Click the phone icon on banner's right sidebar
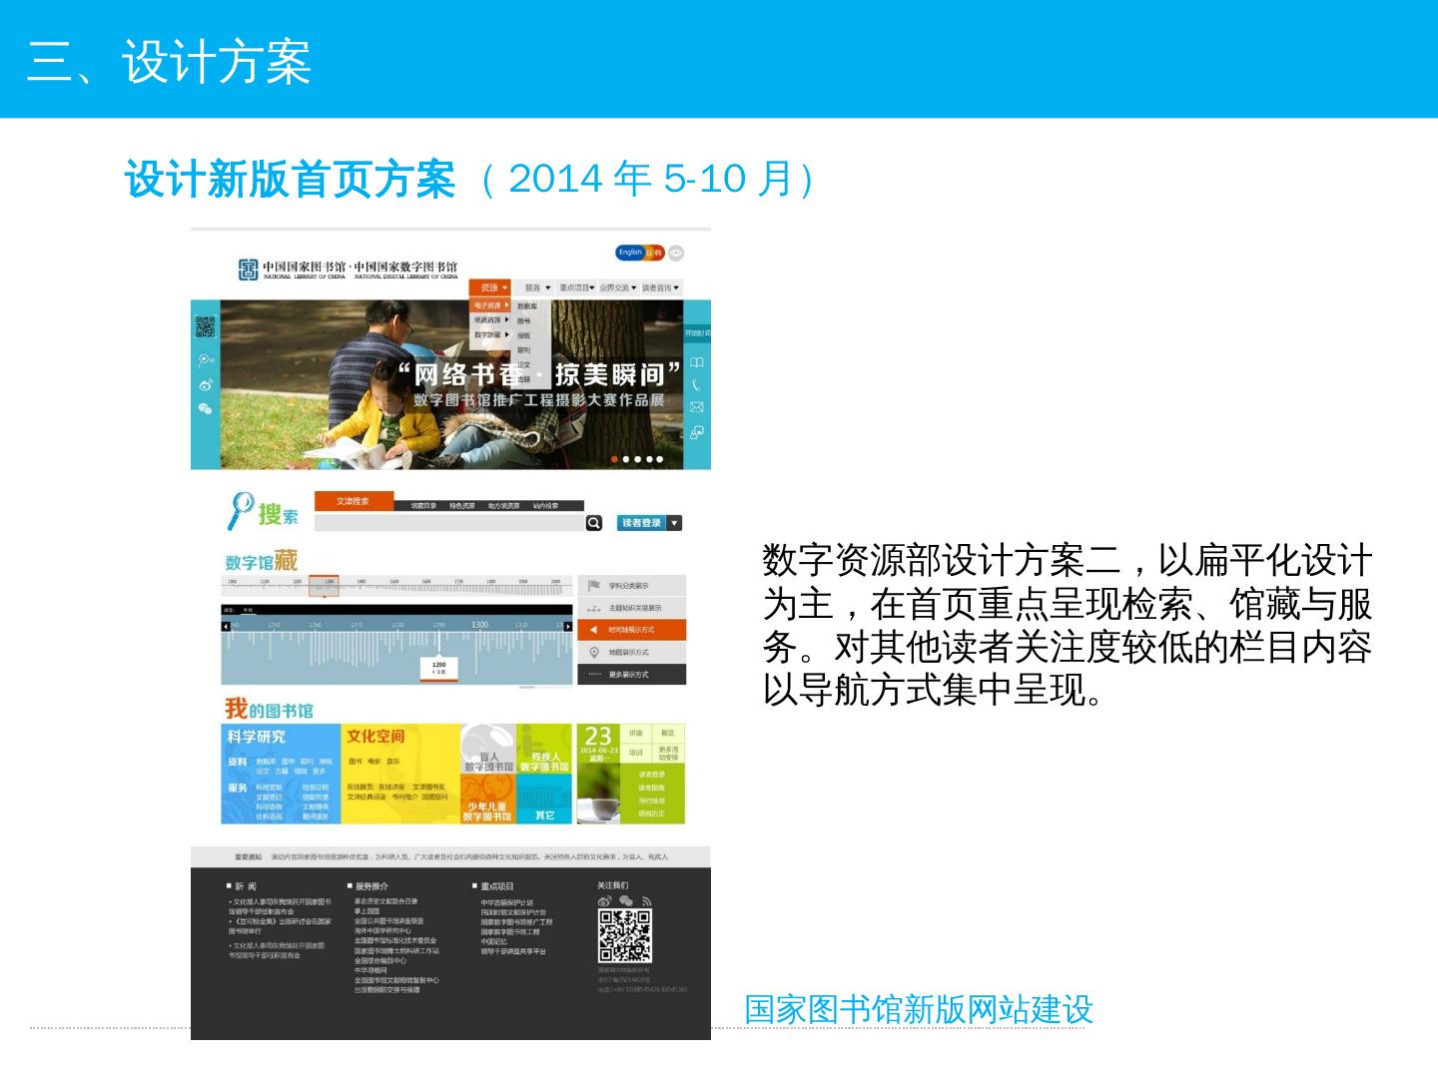Screen dimensions: 1438x1078 point(697,384)
